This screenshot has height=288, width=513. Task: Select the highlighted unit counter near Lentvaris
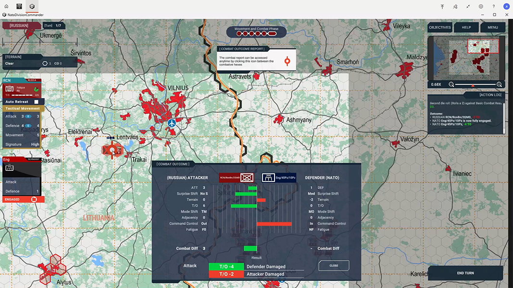[113, 150]
